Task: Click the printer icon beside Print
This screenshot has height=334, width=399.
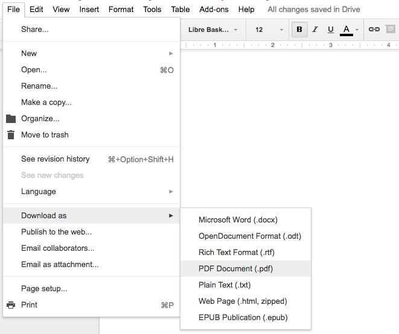Action: point(11,305)
